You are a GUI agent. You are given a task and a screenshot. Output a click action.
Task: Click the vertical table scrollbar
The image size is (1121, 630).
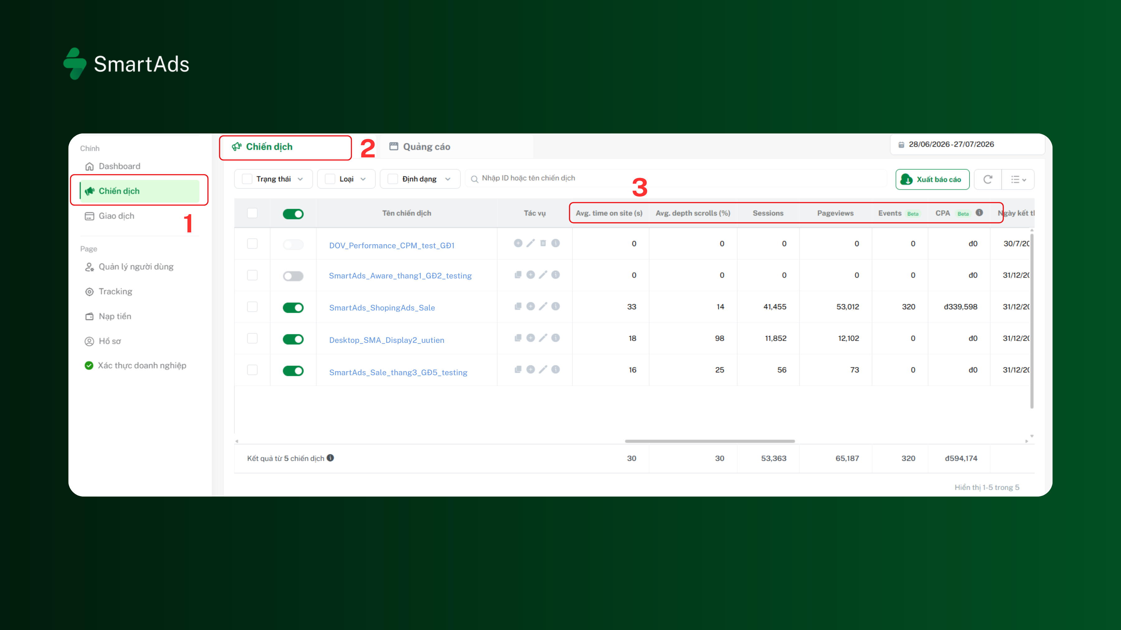click(1031, 321)
